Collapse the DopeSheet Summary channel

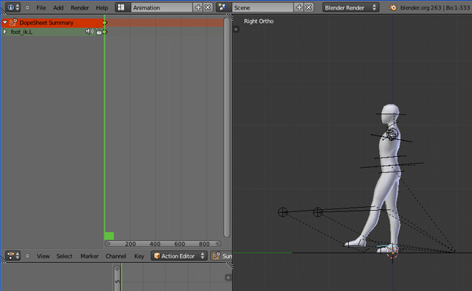pyautogui.click(x=5, y=23)
